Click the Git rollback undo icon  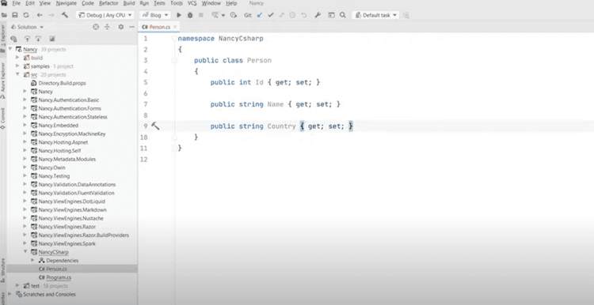click(x=304, y=16)
